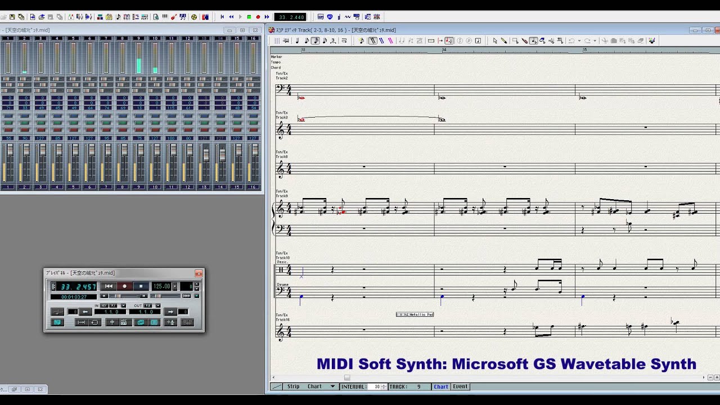Toggle the loop playback button in play panel
720x405 pixels.
coord(94,322)
